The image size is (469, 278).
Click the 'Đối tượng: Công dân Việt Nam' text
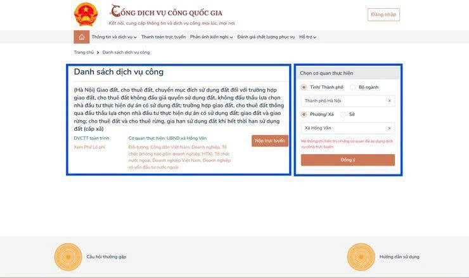click(x=179, y=157)
